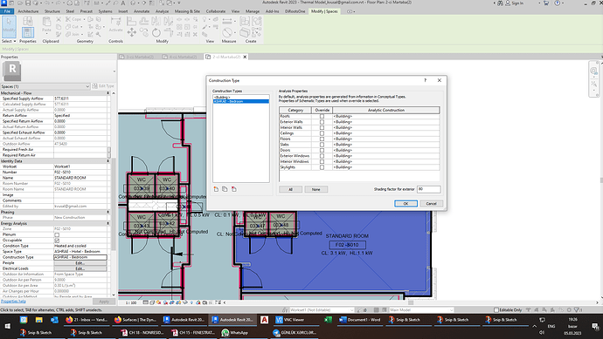Click the shopping cart icon in title bar
This screenshot has height=339, width=603.
546,3
